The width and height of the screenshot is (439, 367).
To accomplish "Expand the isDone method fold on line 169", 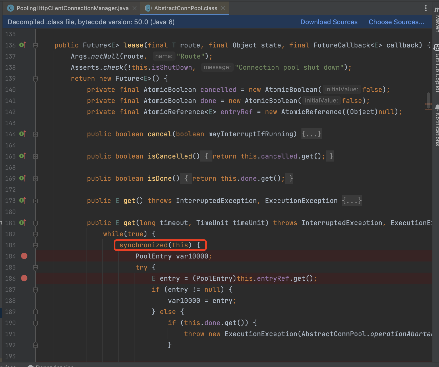I will point(35,179).
